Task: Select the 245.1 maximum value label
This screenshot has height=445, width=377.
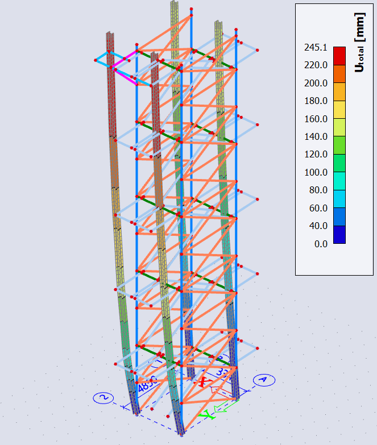Action: pos(315,47)
